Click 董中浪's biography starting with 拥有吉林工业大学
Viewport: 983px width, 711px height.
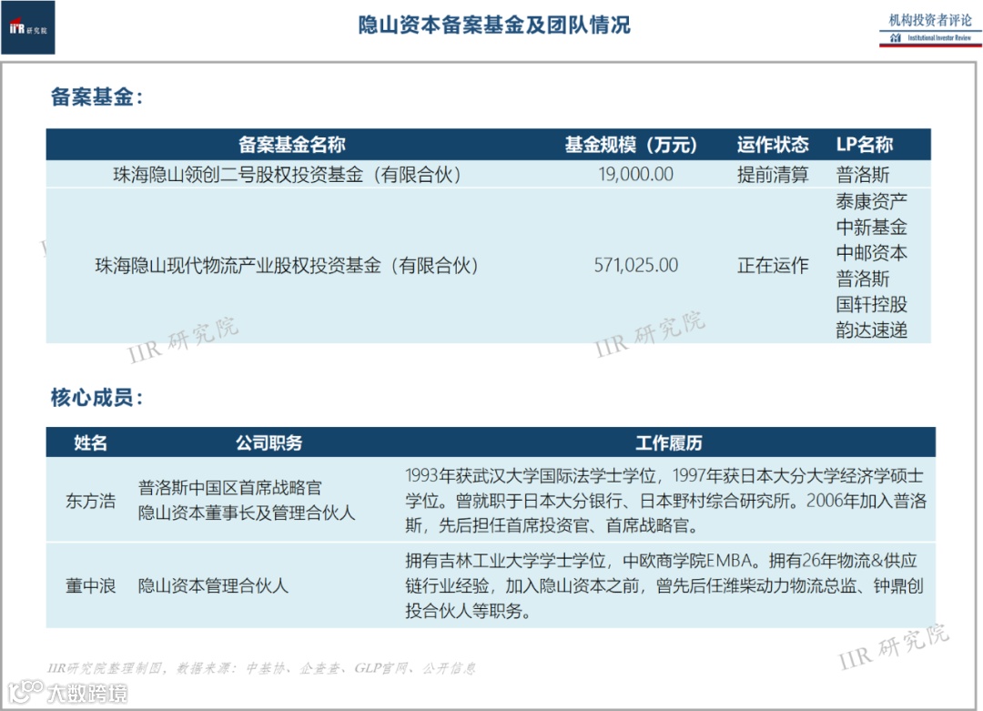(664, 585)
